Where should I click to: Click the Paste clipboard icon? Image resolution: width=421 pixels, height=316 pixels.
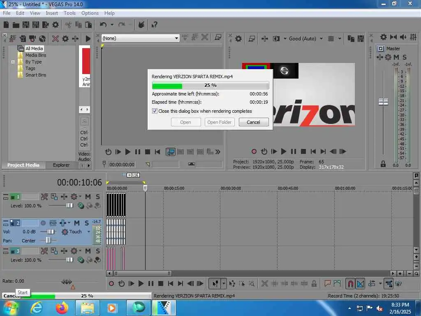point(88,25)
